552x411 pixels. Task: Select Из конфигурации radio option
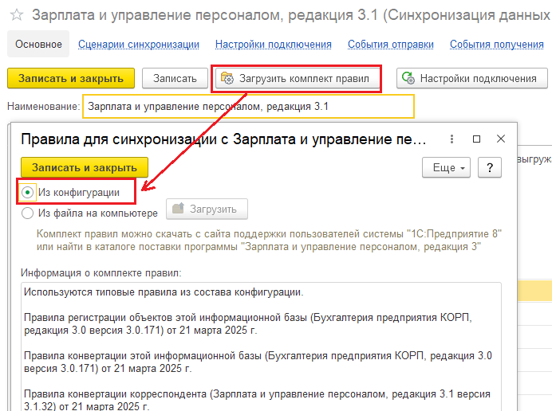click(27, 192)
